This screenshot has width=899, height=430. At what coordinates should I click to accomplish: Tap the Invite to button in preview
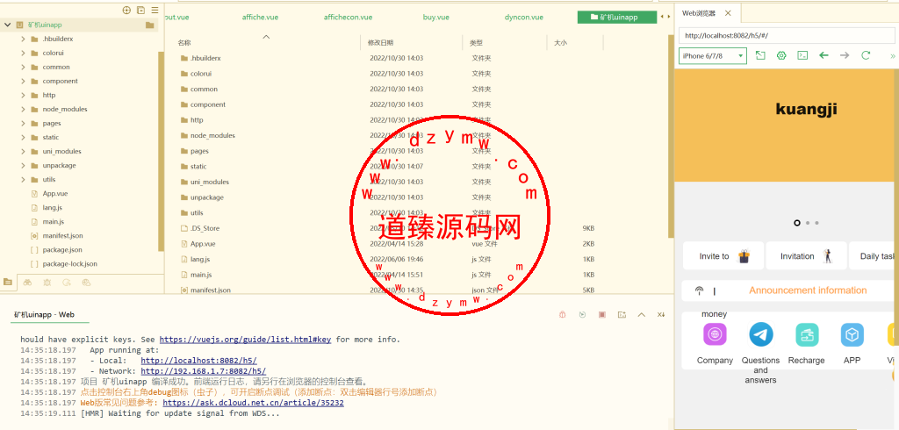click(723, 256)
